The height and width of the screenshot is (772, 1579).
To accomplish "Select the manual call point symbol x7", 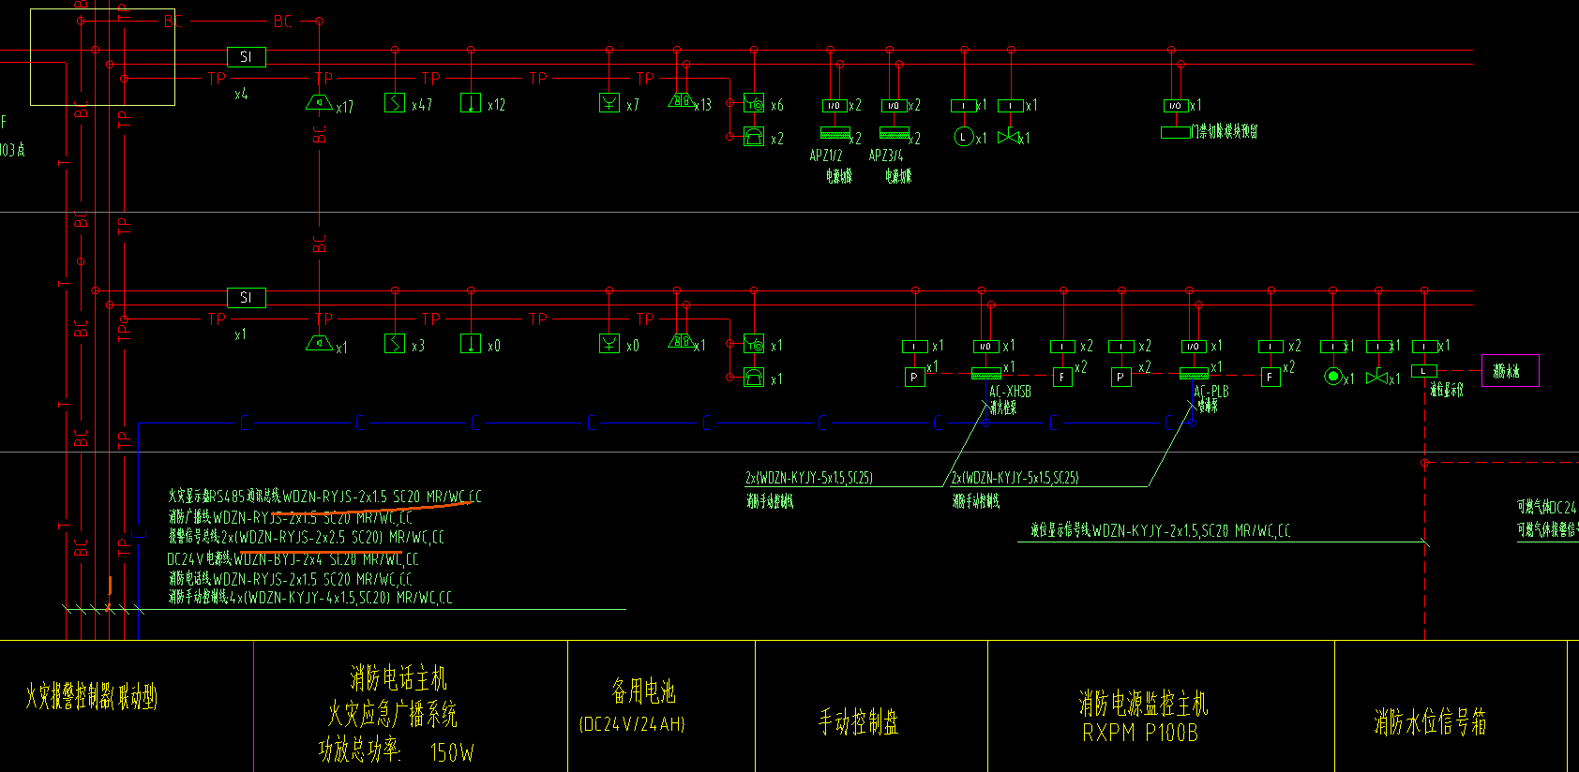I will 609,103.
